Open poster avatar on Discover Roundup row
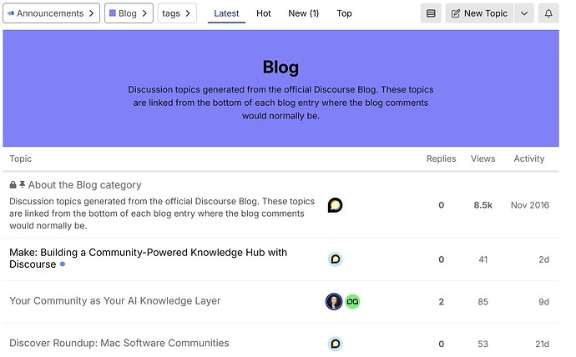Image resolution: width=576 pixels, height=357 pixels. [x=335, y=344]
